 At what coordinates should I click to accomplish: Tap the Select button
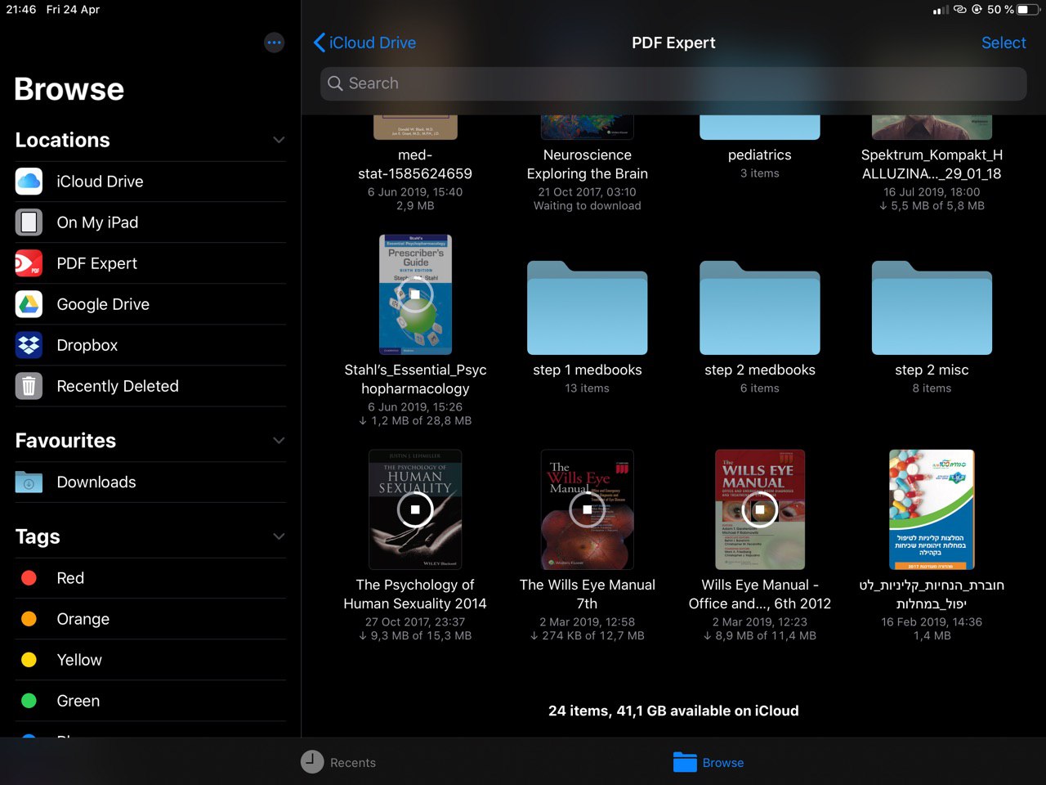pyautogui.click(x=1004, y=43)
